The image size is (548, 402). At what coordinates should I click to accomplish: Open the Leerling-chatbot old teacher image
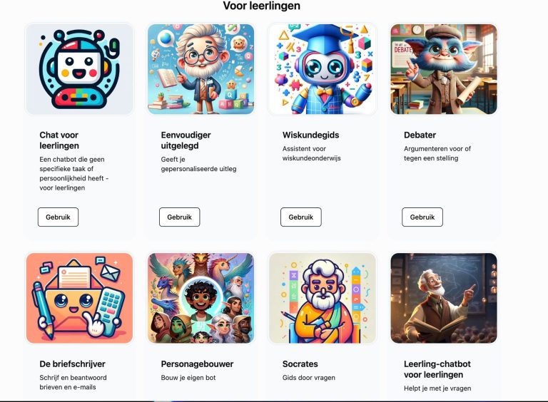coord(444,298)
